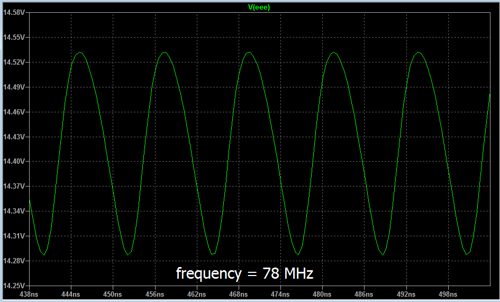Click the frequency = 78 MHz annotation
The width and height of the screenshot is (500, 302).
point(244,274)
